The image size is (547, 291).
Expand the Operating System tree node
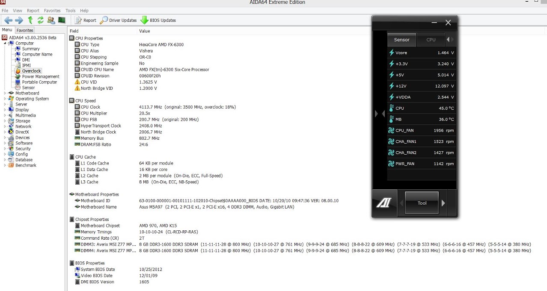click(5, 99)
